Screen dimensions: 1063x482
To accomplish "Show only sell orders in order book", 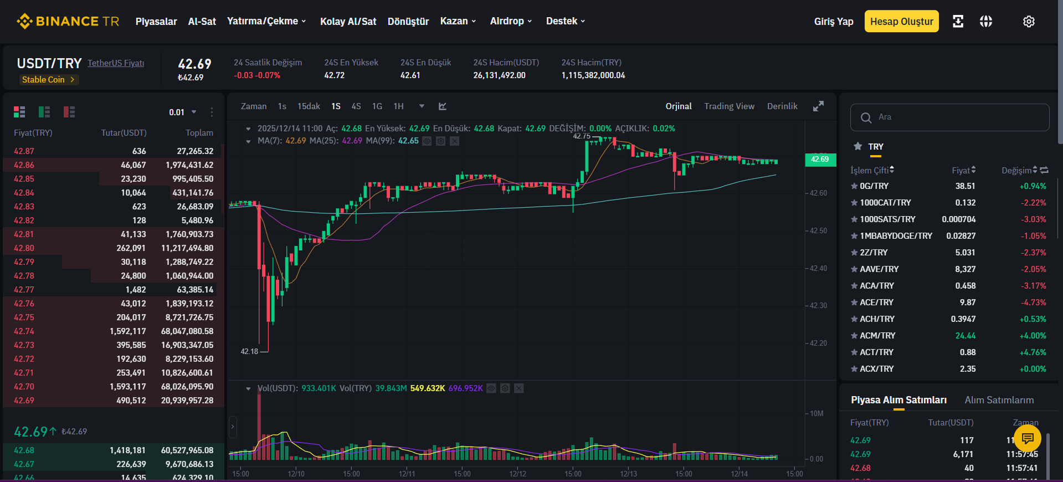I will 69,112.
